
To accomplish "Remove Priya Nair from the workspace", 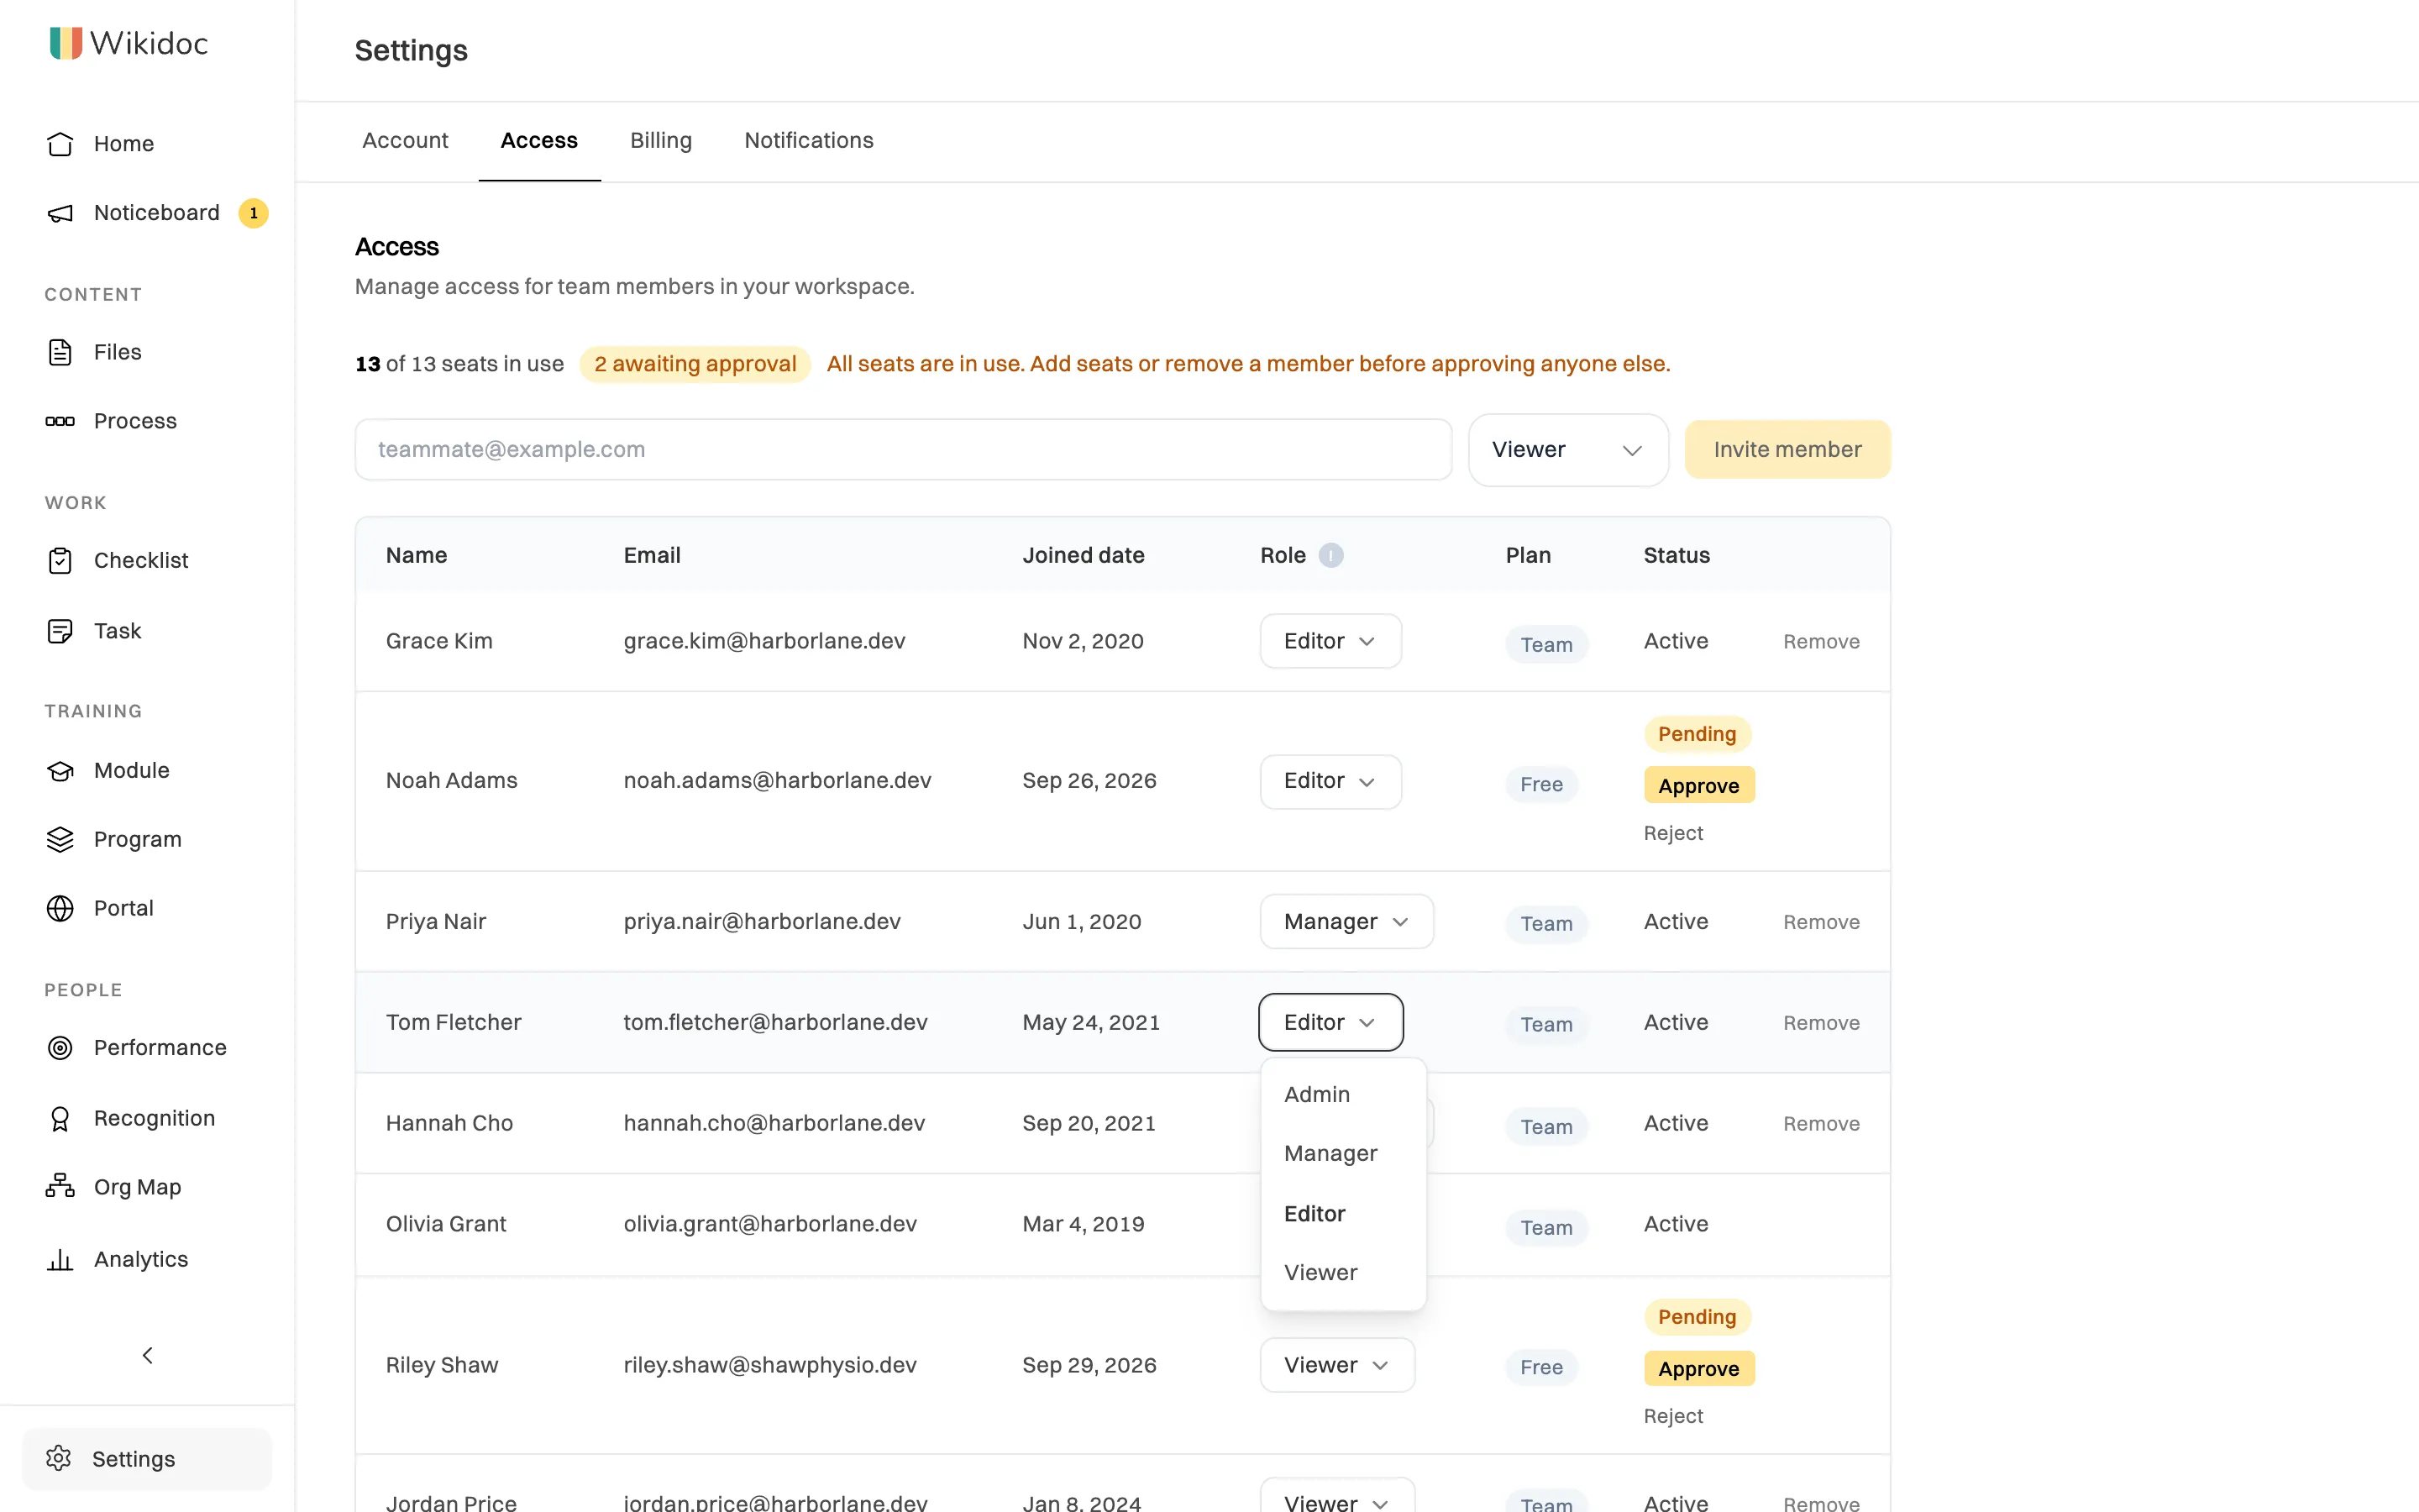I will coord(1821,922).
